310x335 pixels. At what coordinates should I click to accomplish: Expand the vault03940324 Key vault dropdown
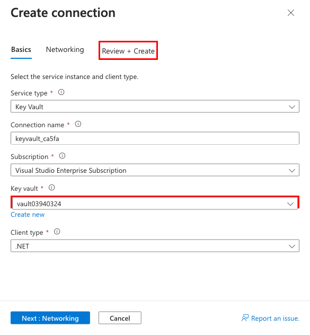[x=155, y=204]
